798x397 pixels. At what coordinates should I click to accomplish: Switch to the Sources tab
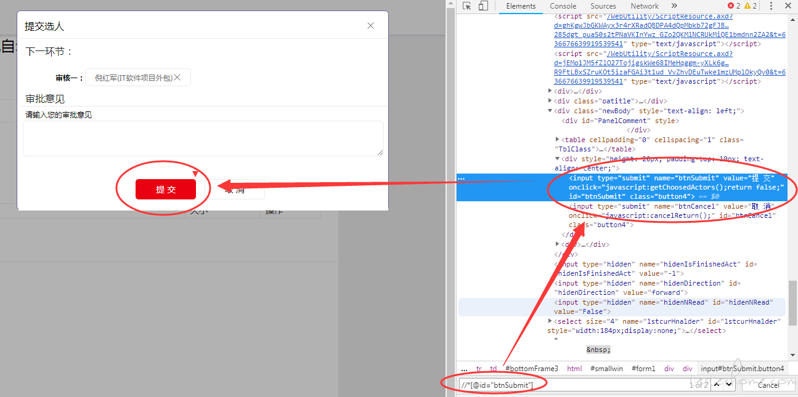coord(603,6)
